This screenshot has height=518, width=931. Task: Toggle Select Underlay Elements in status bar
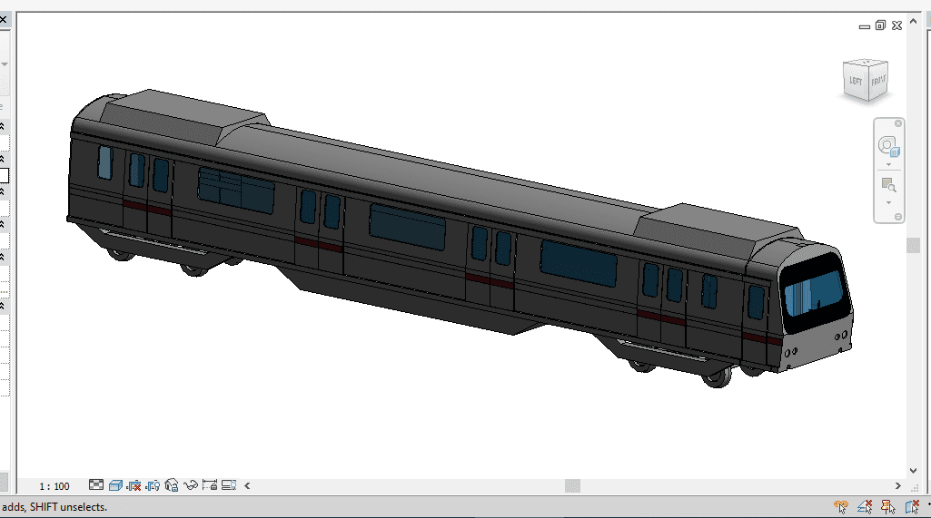865,507
